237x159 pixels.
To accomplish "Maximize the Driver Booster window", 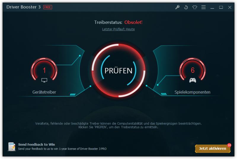I will pos(221,7).
